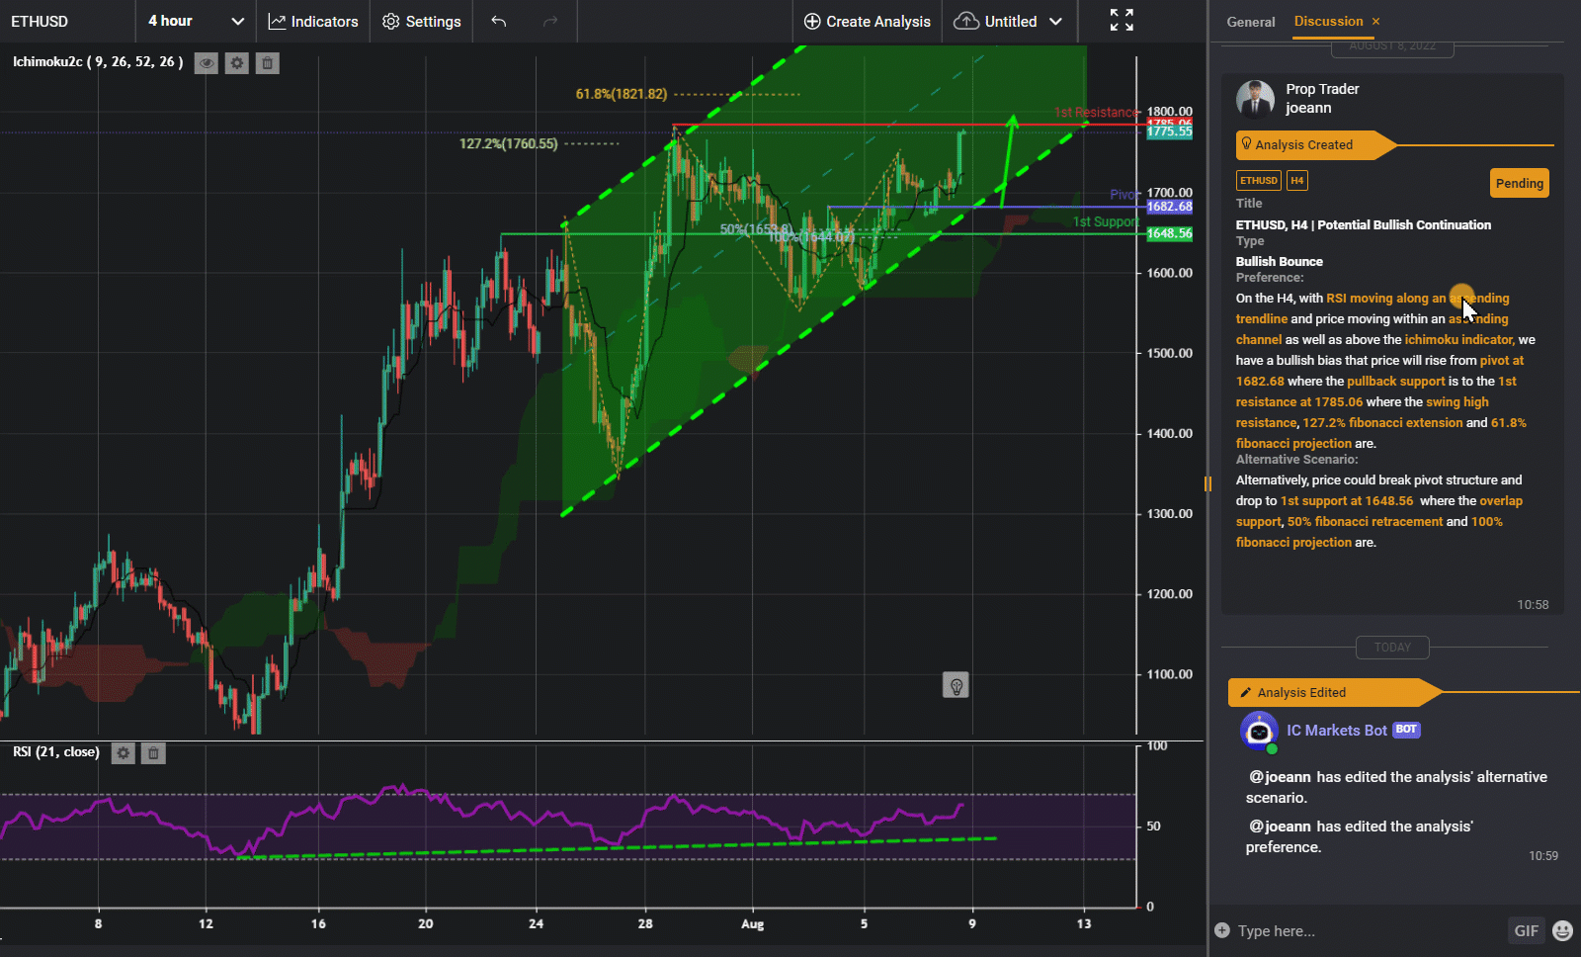This screenshot has height=957, width=1581.
Task: Click the ETHUSD tag in analysis
Action: click(1259, 180)
